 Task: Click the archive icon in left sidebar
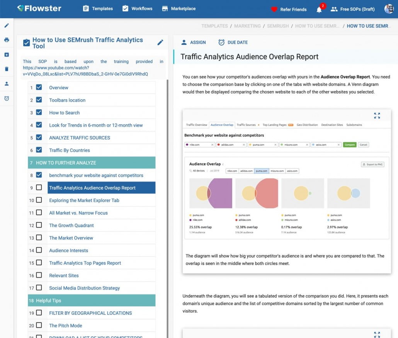[7, 54]
